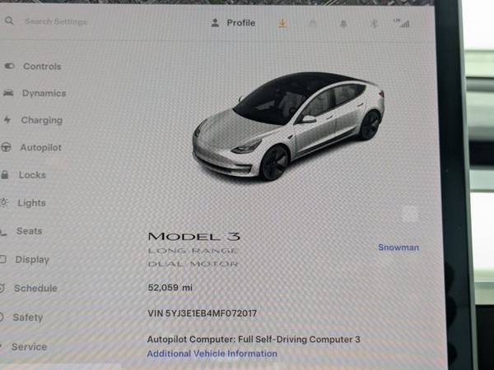This screenshot has height=370, width=494.
Task: Click the profile person icon
Action: 215,23
